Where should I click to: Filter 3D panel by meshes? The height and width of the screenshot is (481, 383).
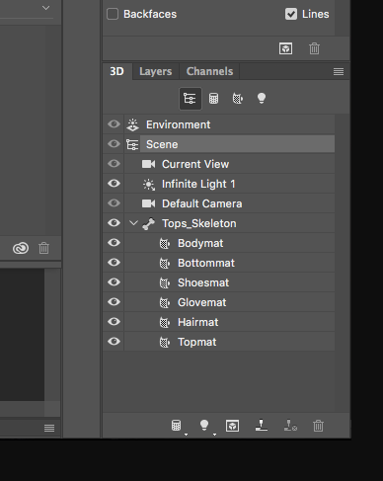(213, 99)
